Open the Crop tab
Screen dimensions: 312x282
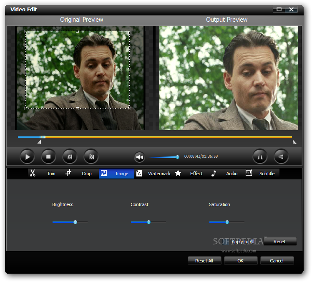click(x=81, y=174)
